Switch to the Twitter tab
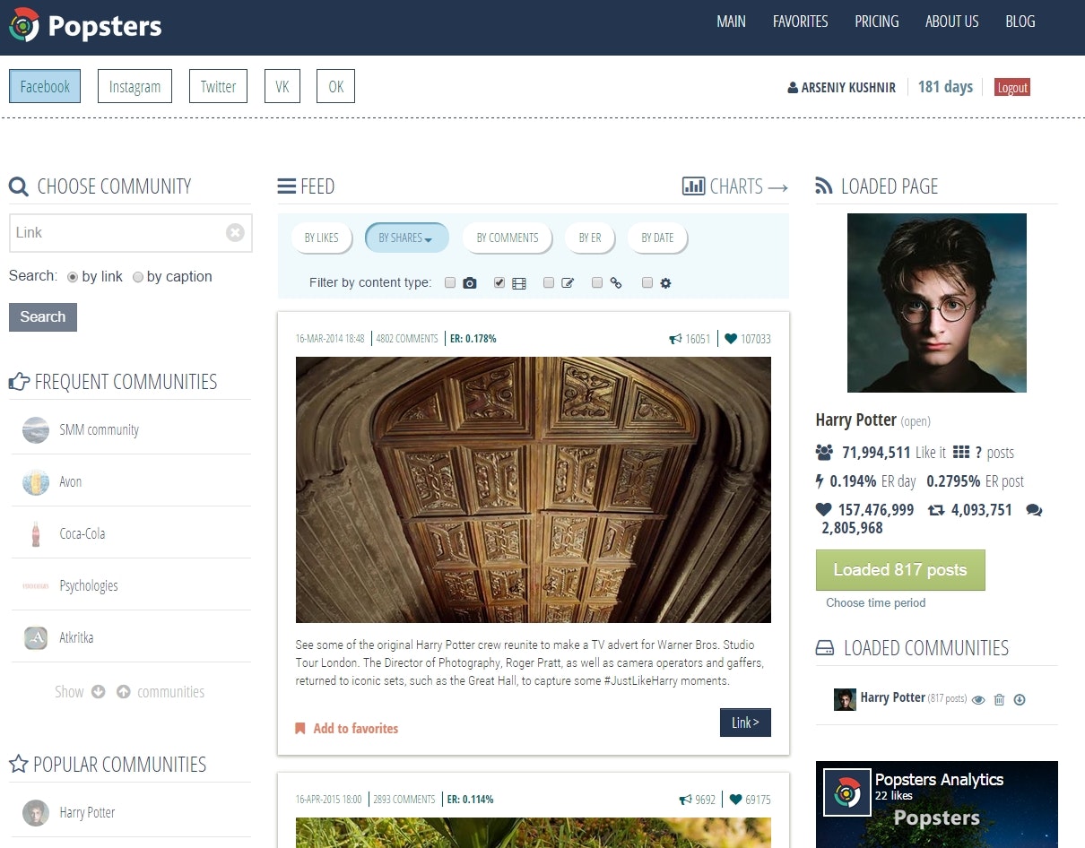Image resolution: width=1085 pixels, height=848 pixels. [218, 86]
